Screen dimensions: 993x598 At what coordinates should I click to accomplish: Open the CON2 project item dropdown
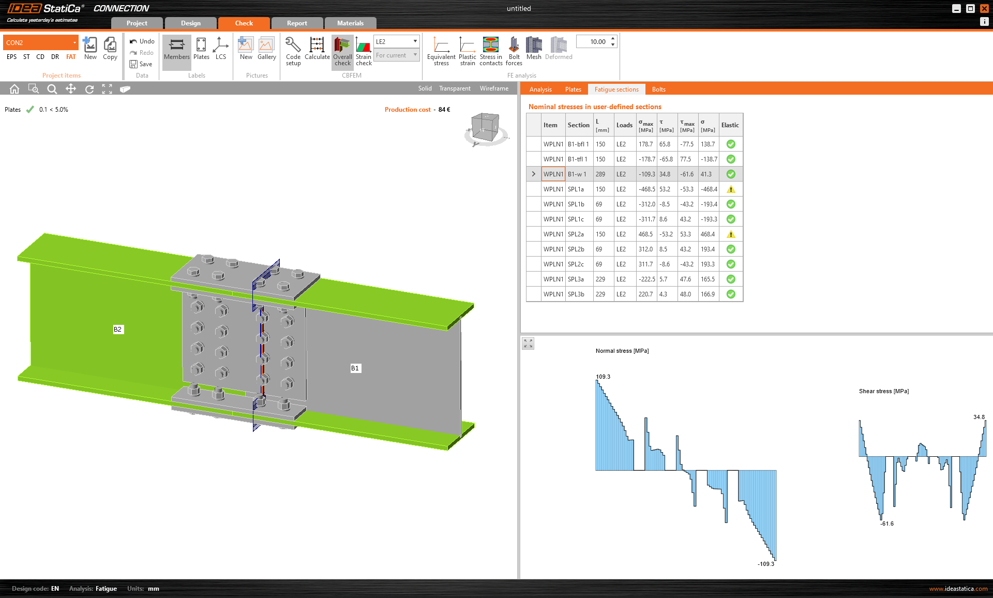click(74, 42)
